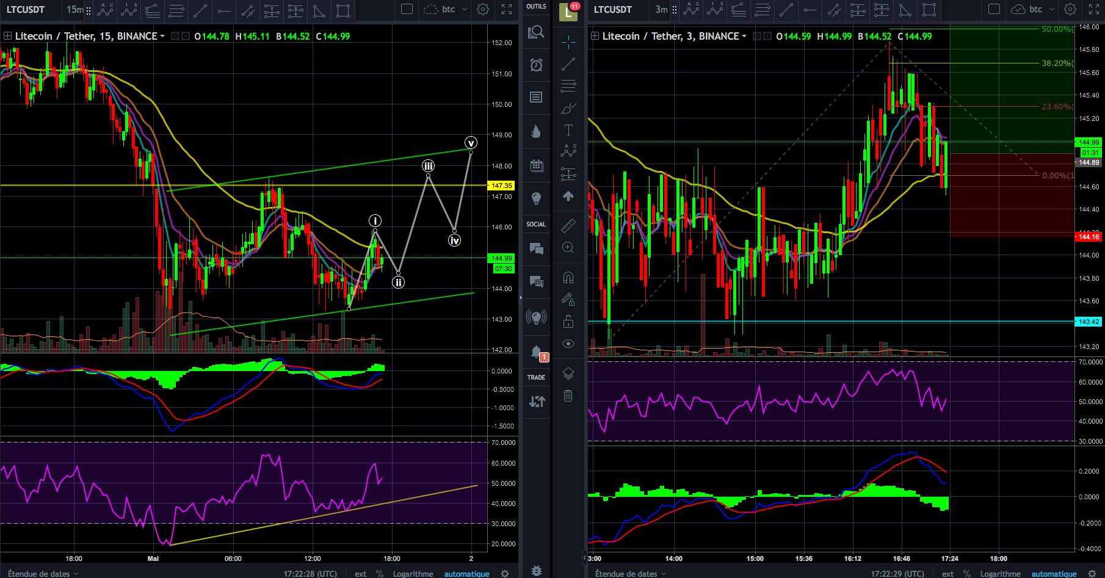Open the object tree layers icon
The image size is (1105, 578).
click(568, 374)
